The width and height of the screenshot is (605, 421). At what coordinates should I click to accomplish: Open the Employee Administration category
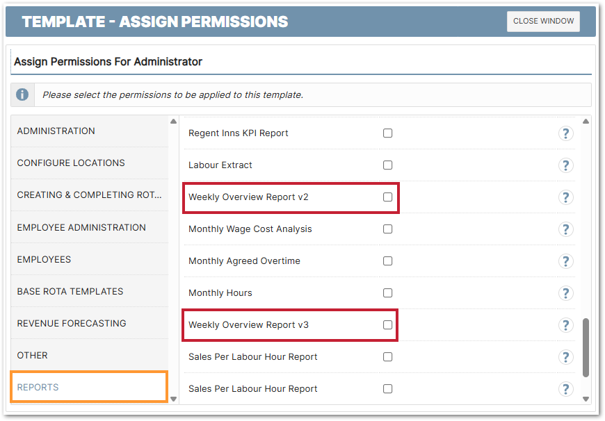coord(89,227)
